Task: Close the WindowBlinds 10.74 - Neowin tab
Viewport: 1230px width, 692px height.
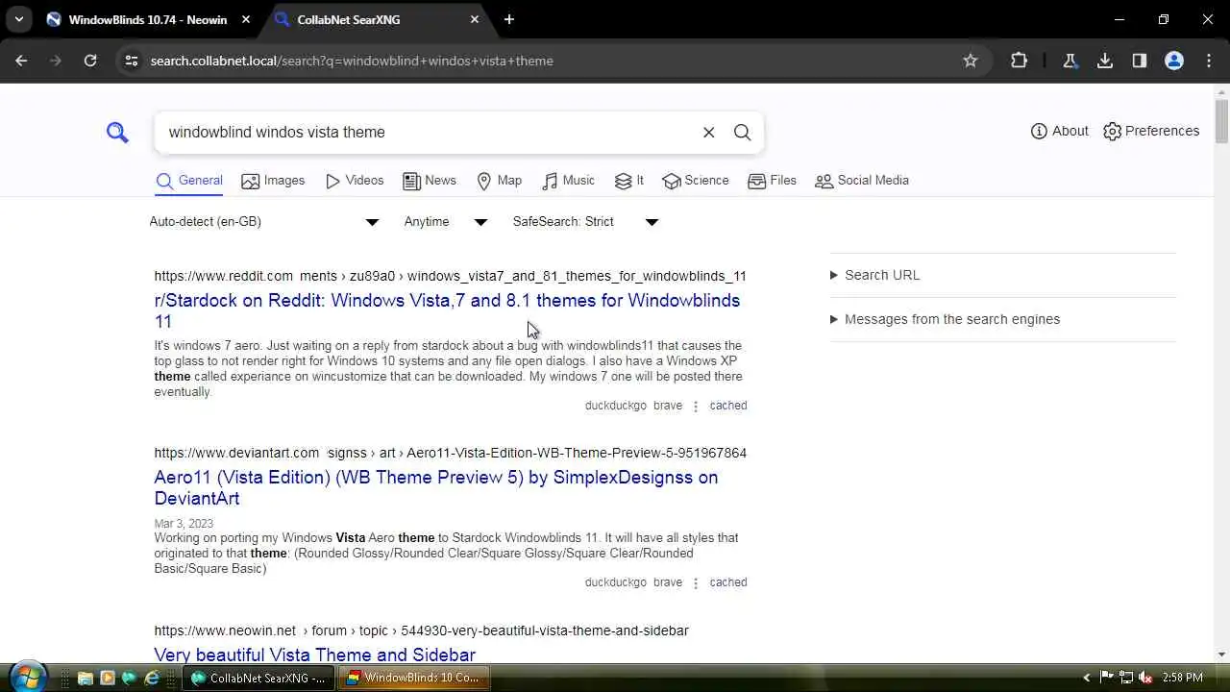Action: click(x=246, y=19)
